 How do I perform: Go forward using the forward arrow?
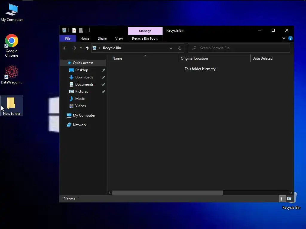point(74,48)
